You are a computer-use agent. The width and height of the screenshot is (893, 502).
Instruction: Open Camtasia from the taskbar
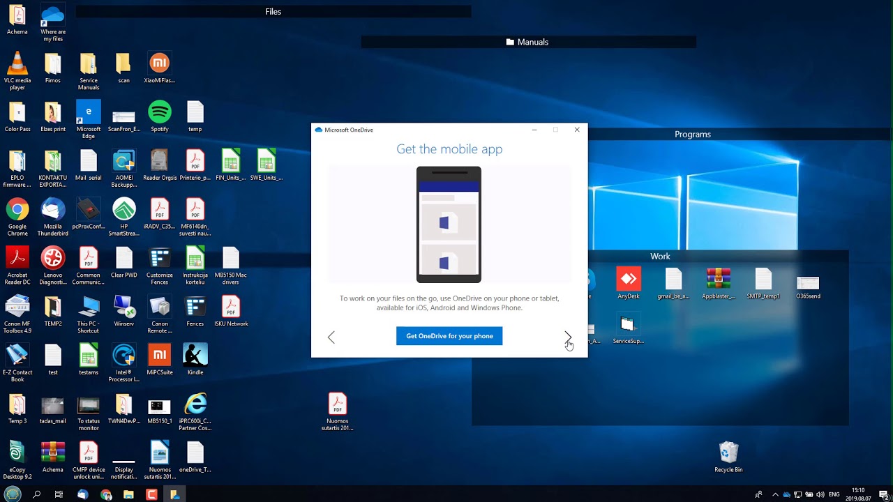pyautogui.click(x=151, y=494)
